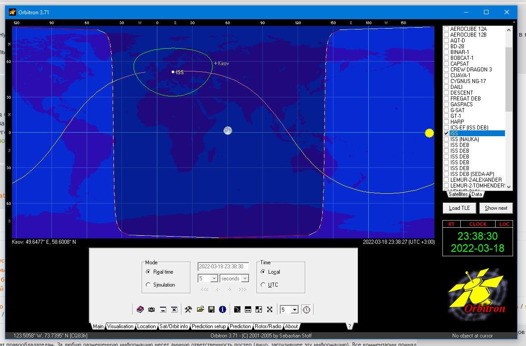Select ISS DEB (SEDA-AP) in satellite list
The width and height of the screenshot is (526, 346).
(x=472, y=174)
